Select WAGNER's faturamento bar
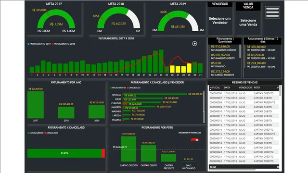The width and height of the screenshot is (308, 173). pos(127,111)
